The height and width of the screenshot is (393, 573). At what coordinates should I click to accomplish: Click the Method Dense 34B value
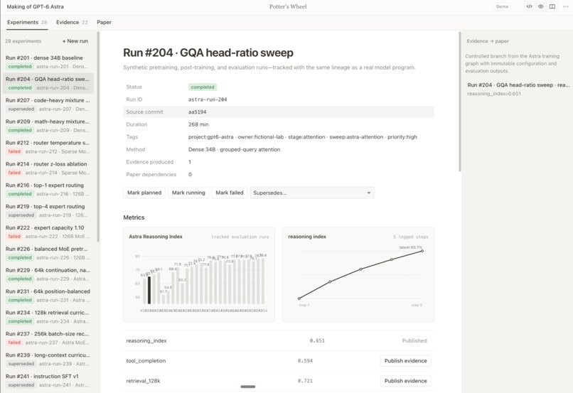point(234,149)
